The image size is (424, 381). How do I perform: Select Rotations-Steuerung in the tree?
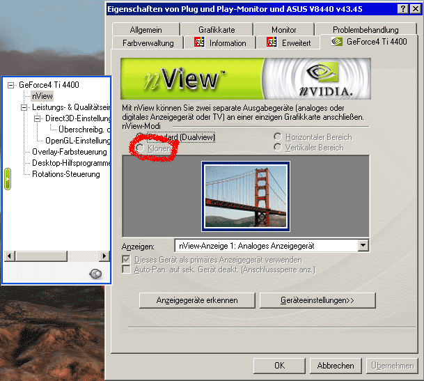click(66, 174)
